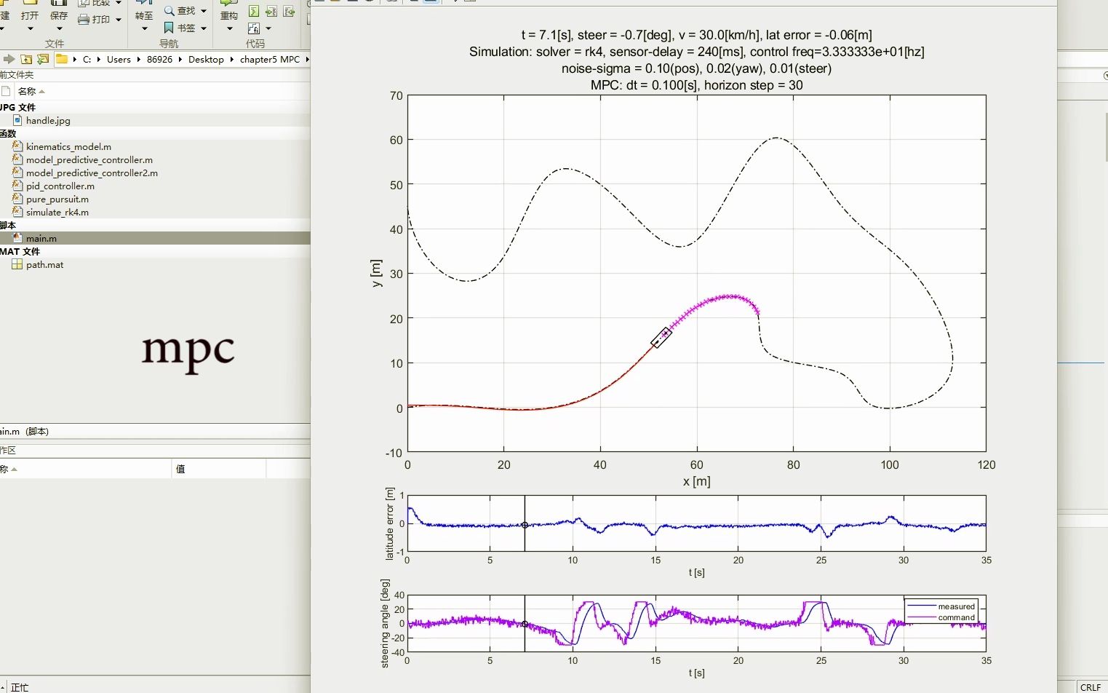1108x693 pixels.
Task: Expand the 打印 dropdown arrow
Action: click(x=118, y=20)
